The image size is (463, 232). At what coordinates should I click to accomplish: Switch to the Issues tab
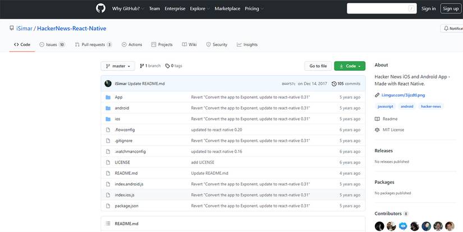pyautogui.click(x=52, y=44)
